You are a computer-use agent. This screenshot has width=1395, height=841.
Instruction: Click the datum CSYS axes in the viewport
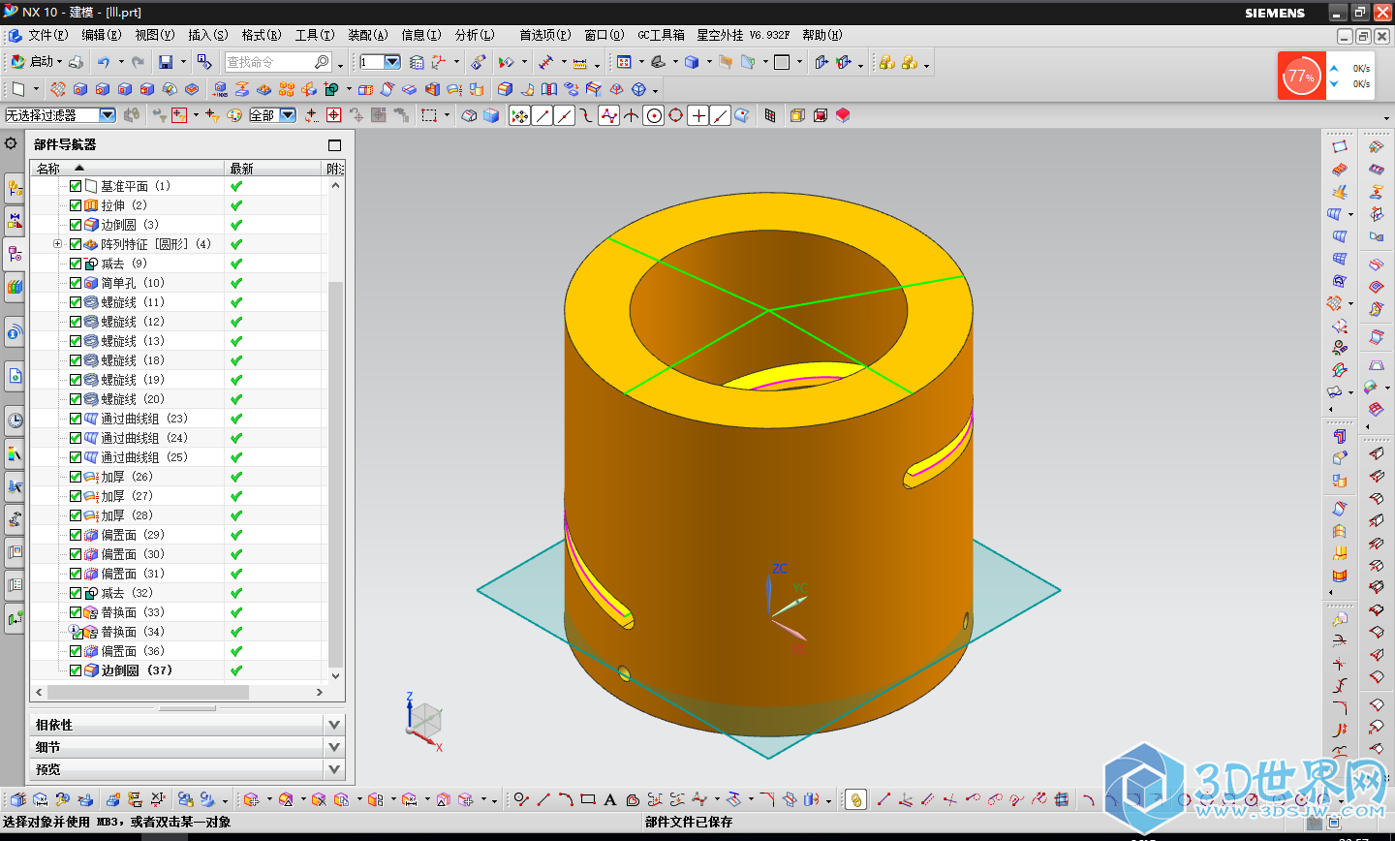(x=787, y=610)
